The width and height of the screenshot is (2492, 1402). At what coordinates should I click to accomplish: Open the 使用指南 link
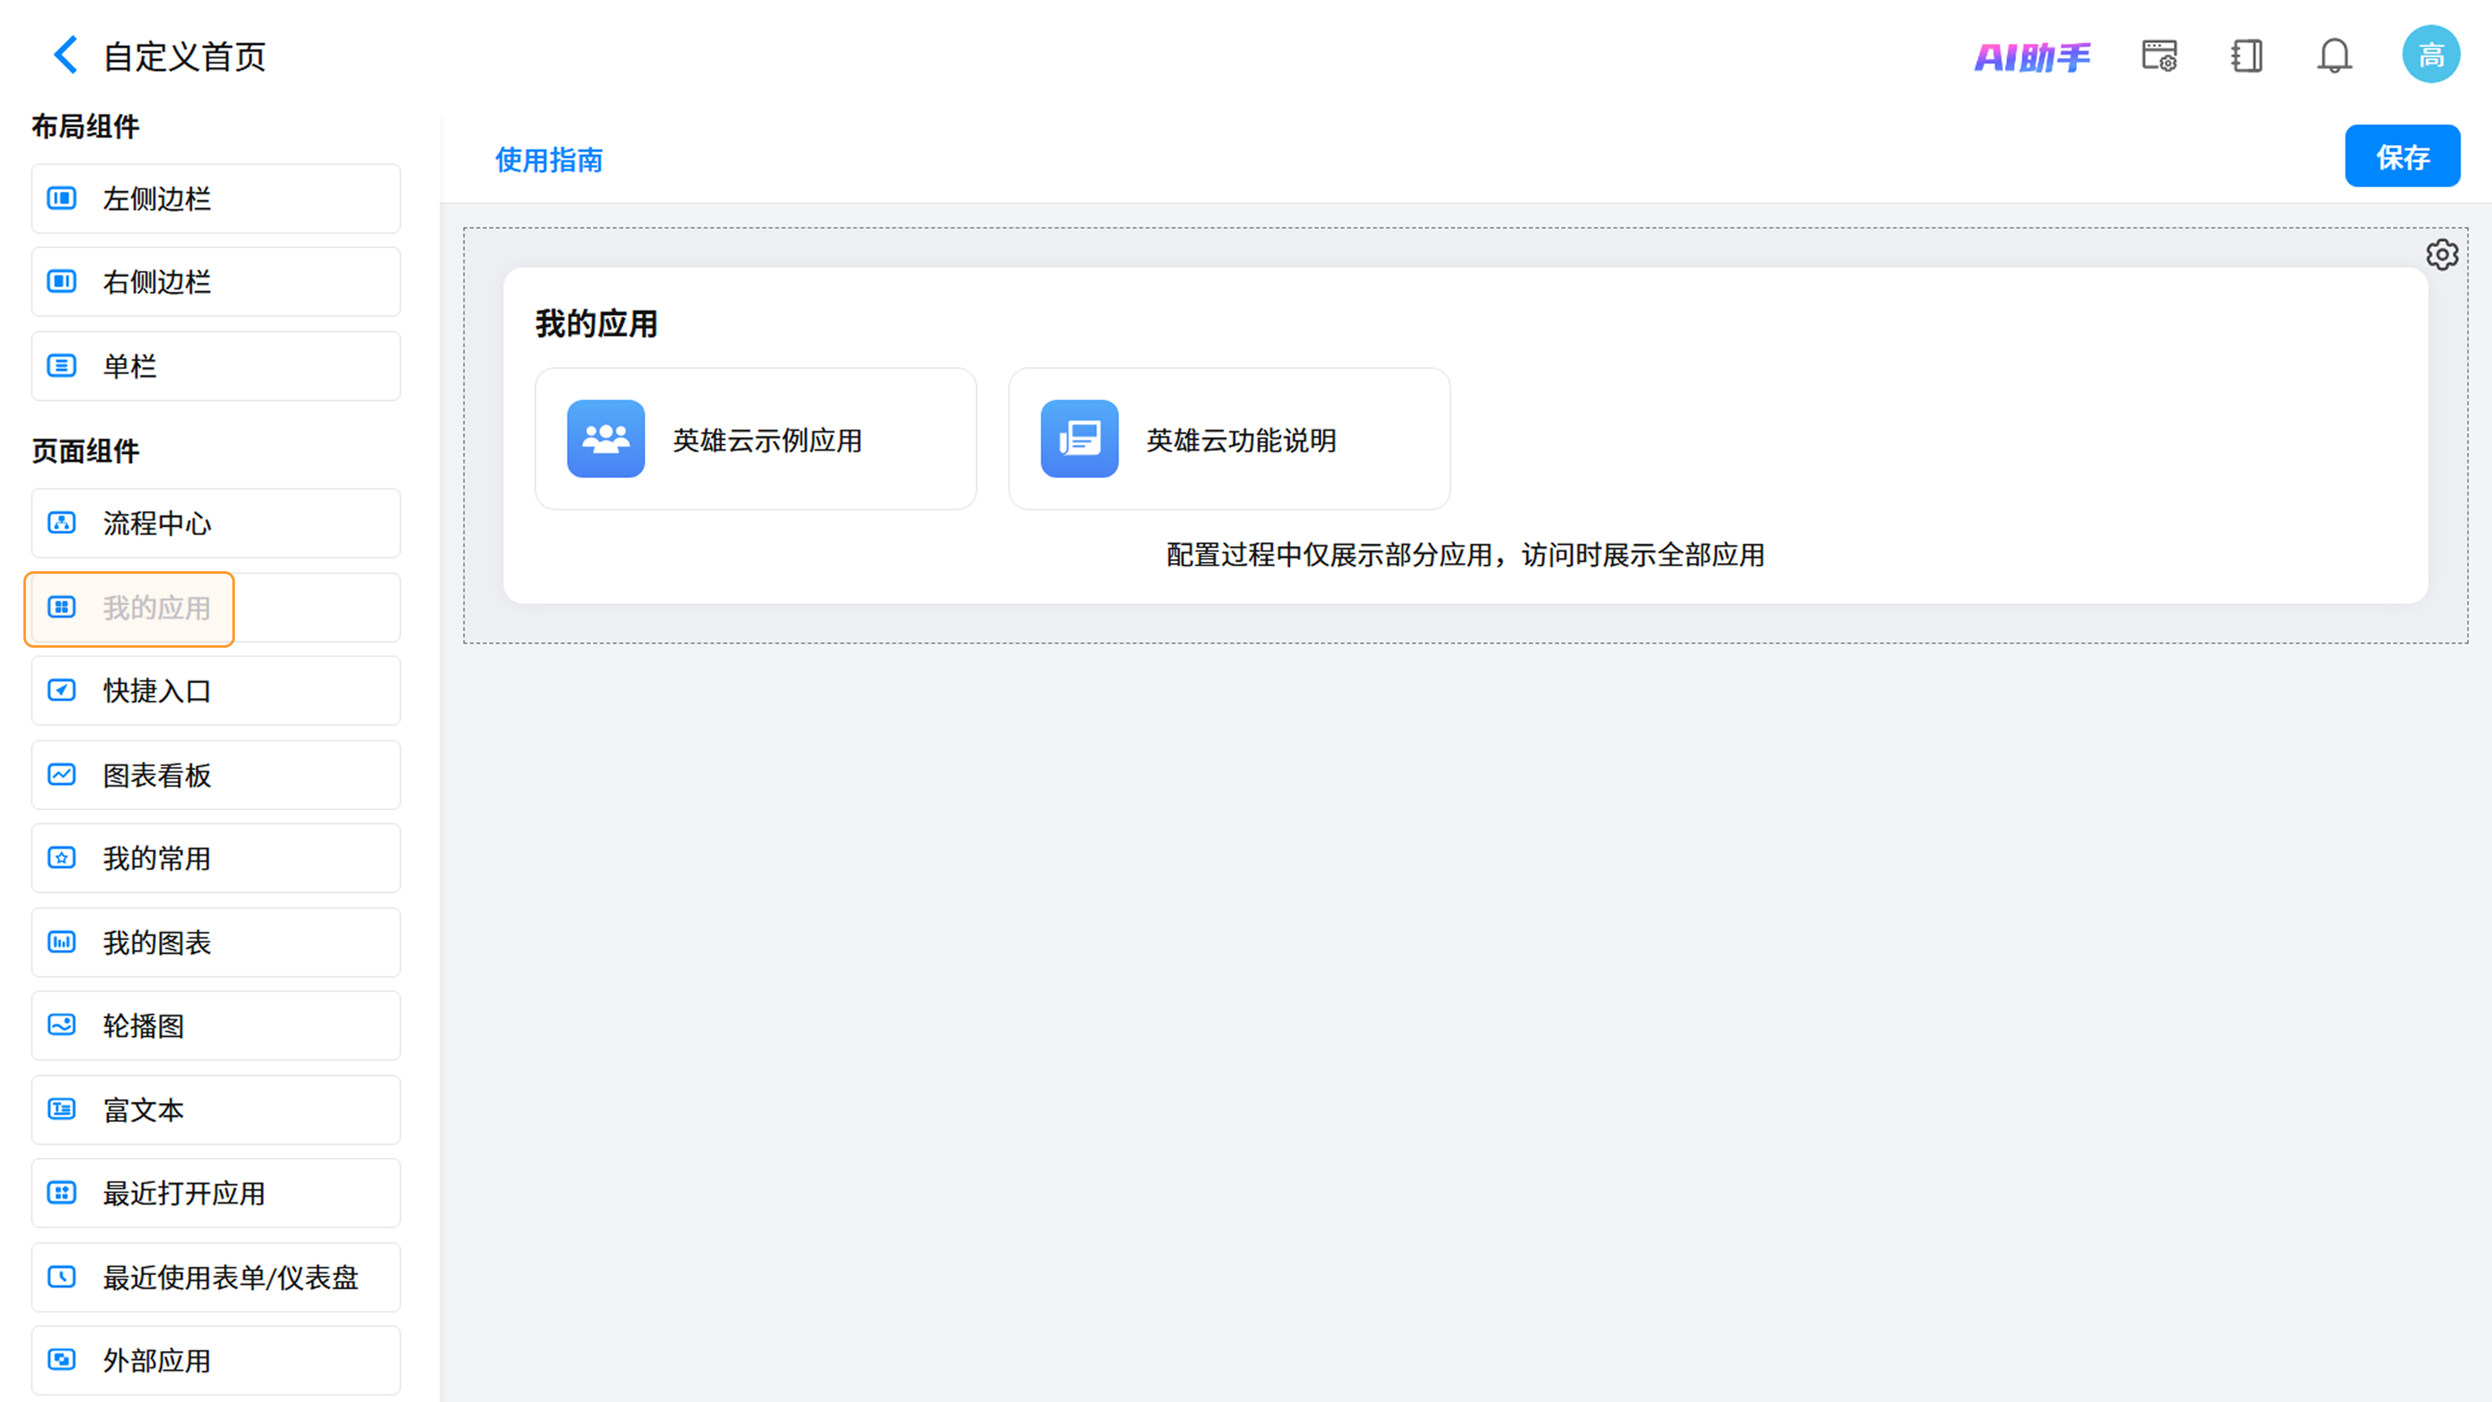(550, 160)
